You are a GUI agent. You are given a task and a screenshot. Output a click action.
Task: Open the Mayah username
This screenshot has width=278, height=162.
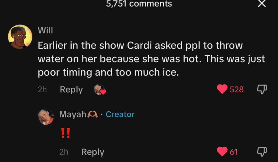[x=73, y=114]
